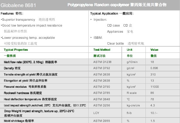Click the mold shrinkage value '1.5'
Image resolution: width=180 pixels, height=123 pixels.
(x=152, y=121)
